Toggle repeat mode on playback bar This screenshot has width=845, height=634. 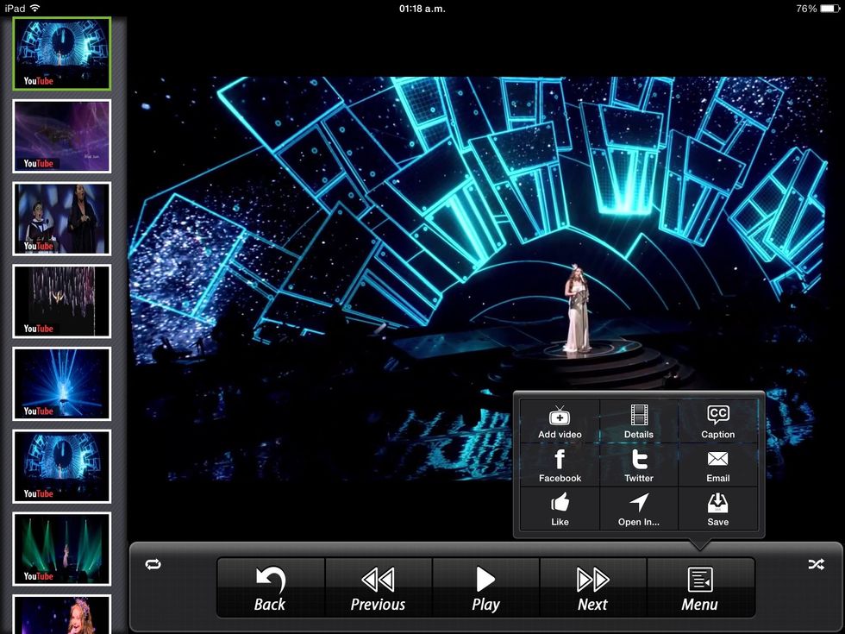(x=153, y=564)
